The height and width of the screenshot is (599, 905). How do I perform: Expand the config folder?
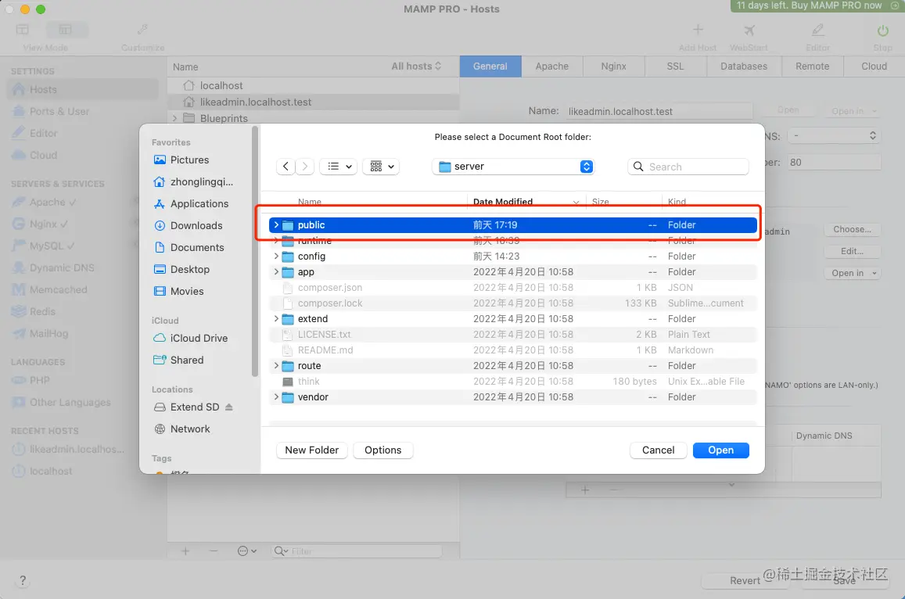pos(276,256)
